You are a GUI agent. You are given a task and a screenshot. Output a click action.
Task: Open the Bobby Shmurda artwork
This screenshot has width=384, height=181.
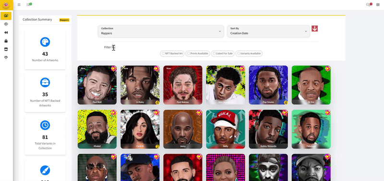(268, 129)
